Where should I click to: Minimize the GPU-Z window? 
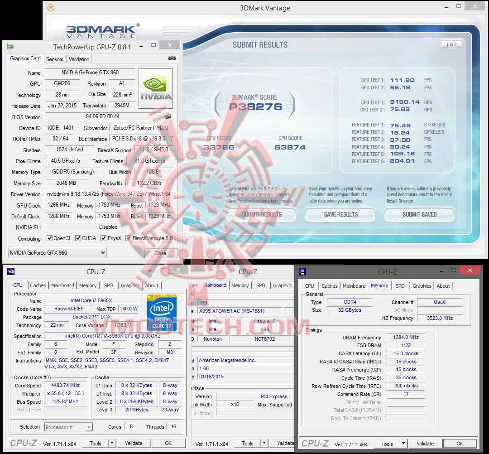pos(141,46)
